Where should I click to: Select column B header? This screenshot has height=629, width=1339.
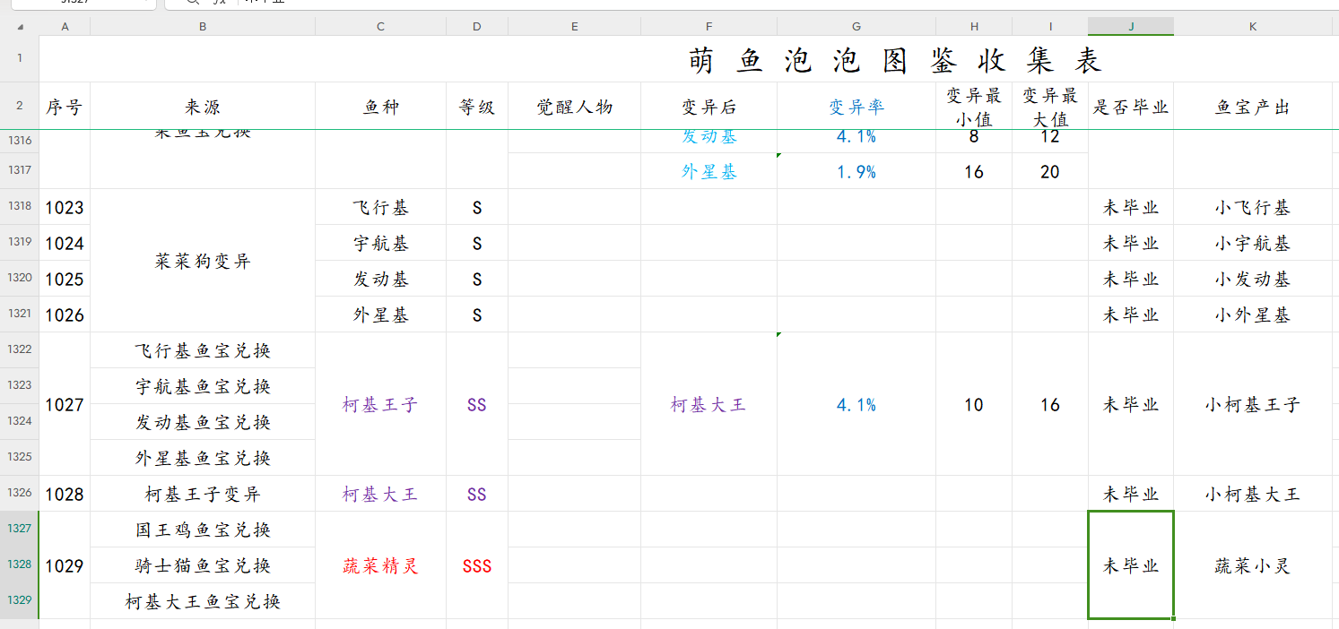[x=203, y=27]
